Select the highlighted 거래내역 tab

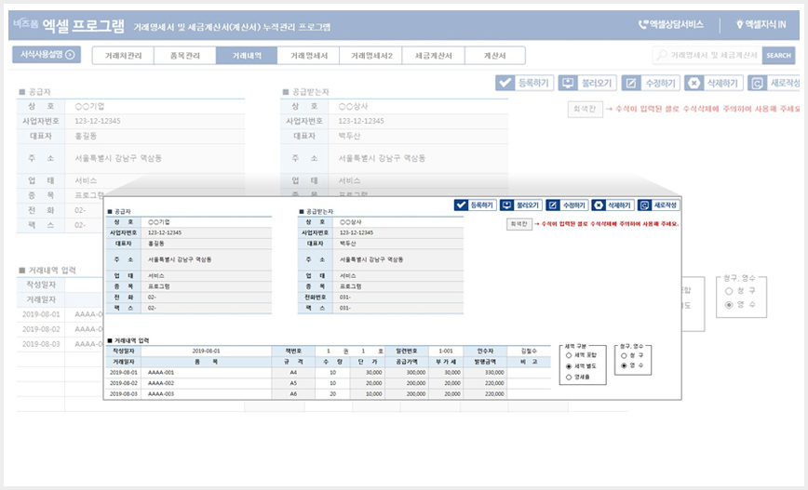[x=247, y=56]
